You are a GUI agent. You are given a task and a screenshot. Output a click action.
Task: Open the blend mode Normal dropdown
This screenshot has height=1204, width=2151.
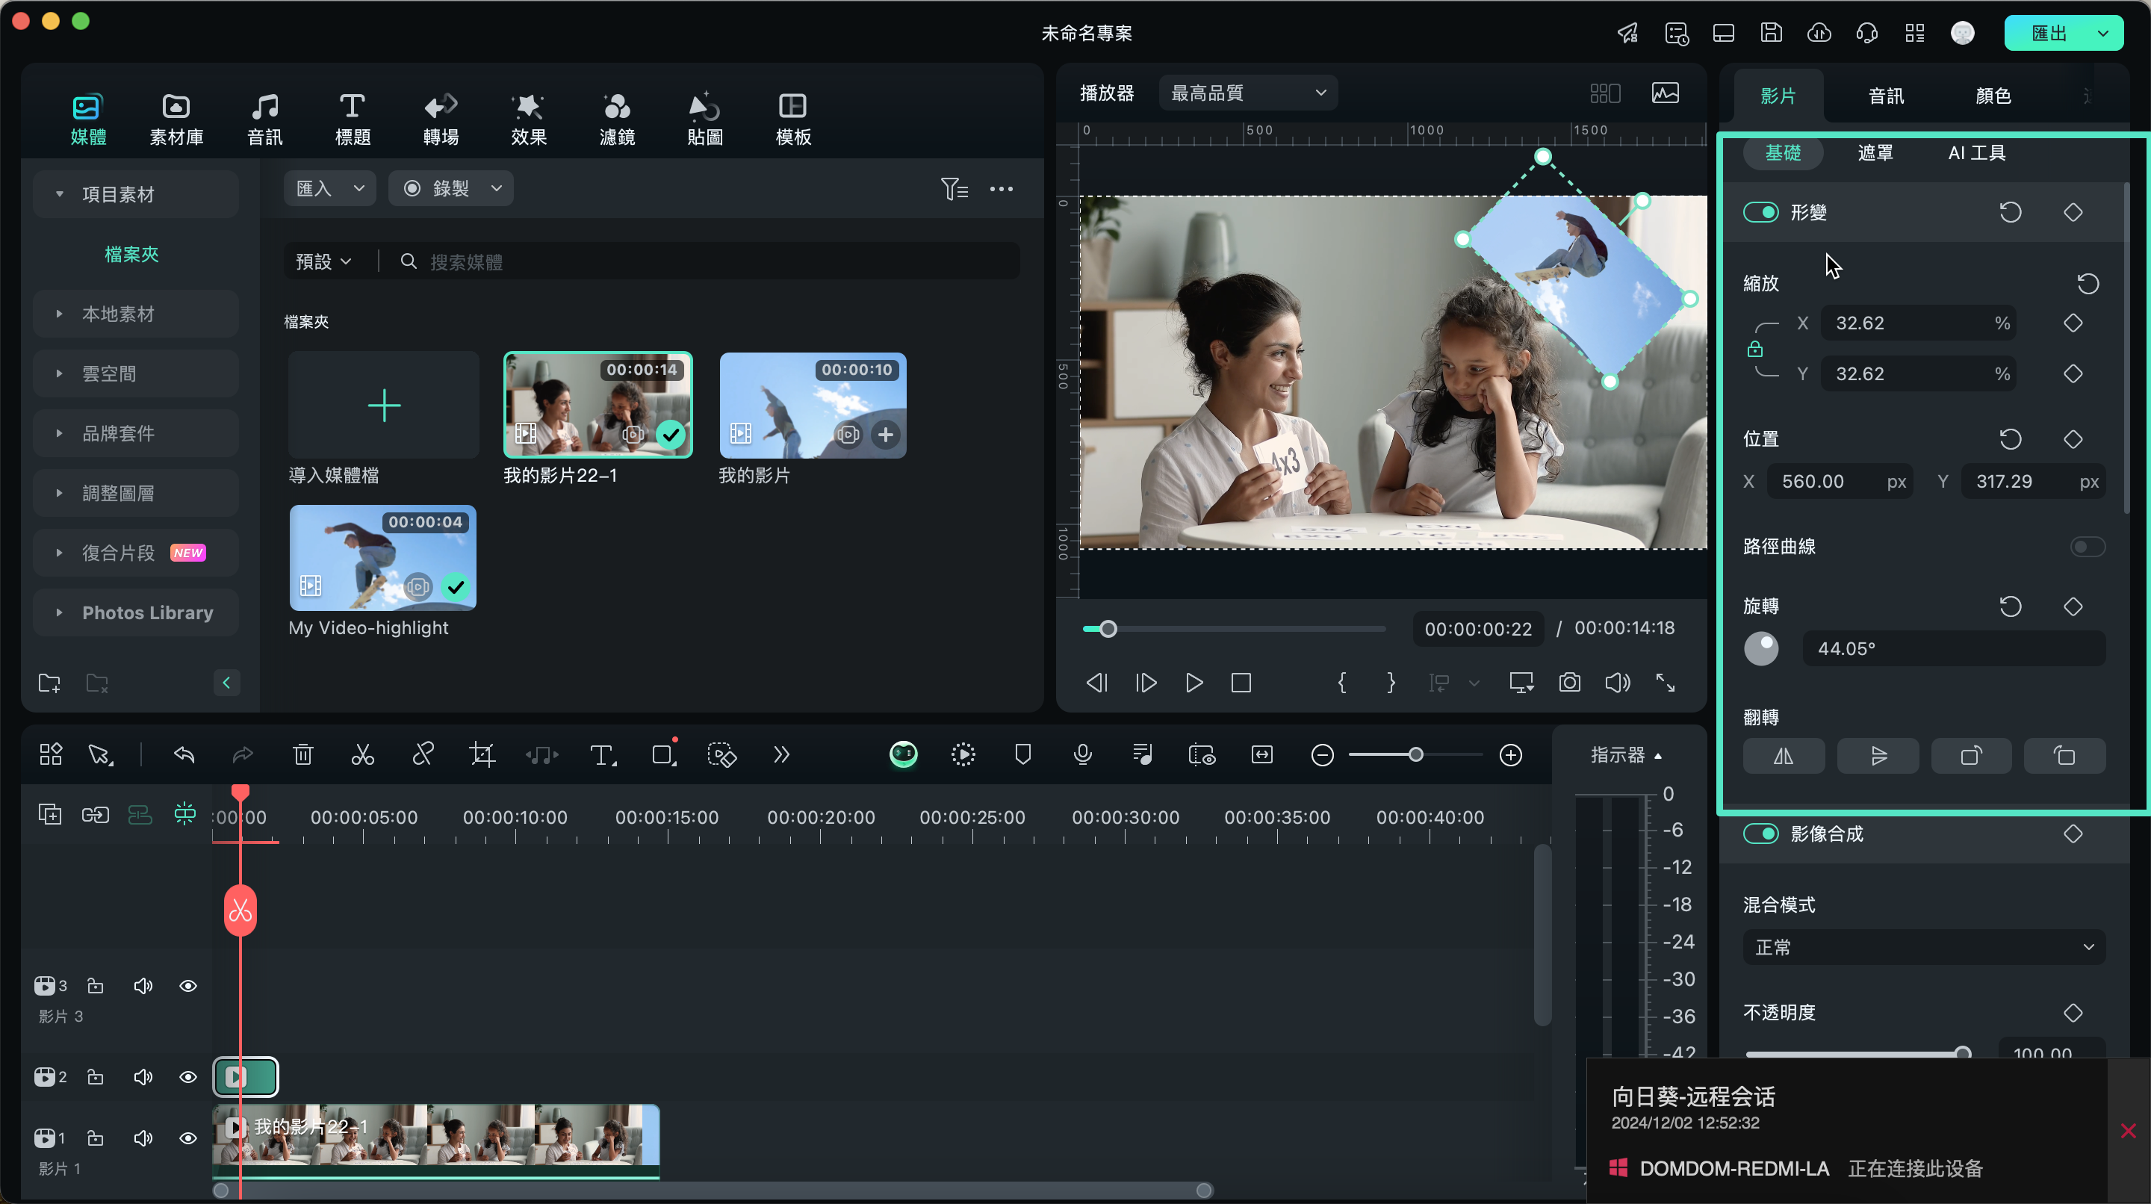(x=1924, y=947)
